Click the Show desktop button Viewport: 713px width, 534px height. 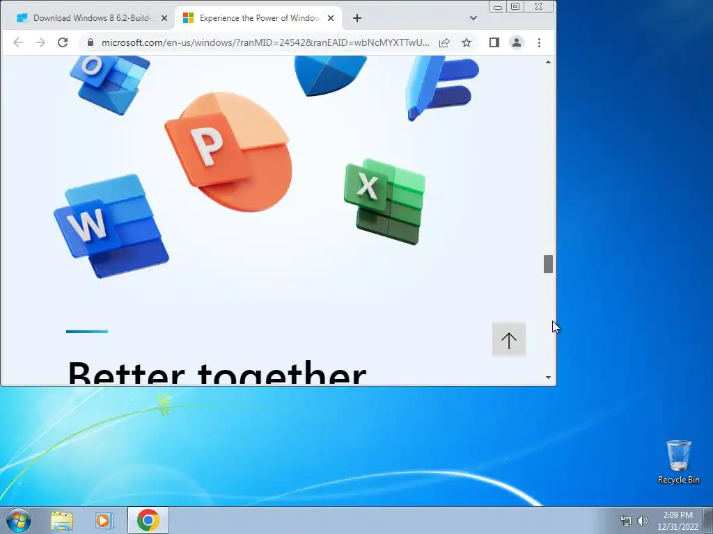tap(708, 520)
